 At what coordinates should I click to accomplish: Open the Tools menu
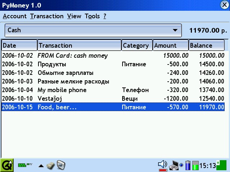coord(92,16)
